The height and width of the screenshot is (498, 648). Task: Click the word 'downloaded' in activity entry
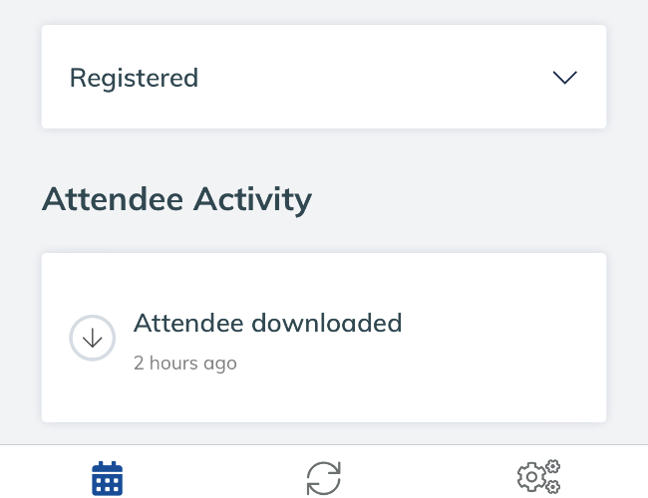pos(326,323)
